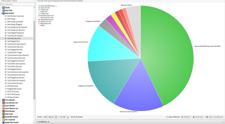Click the Shield app icon
The width and height of the screenshot is (225, 124).
point(3,8)
